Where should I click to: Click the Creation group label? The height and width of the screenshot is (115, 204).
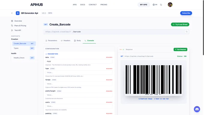(15, 39)
